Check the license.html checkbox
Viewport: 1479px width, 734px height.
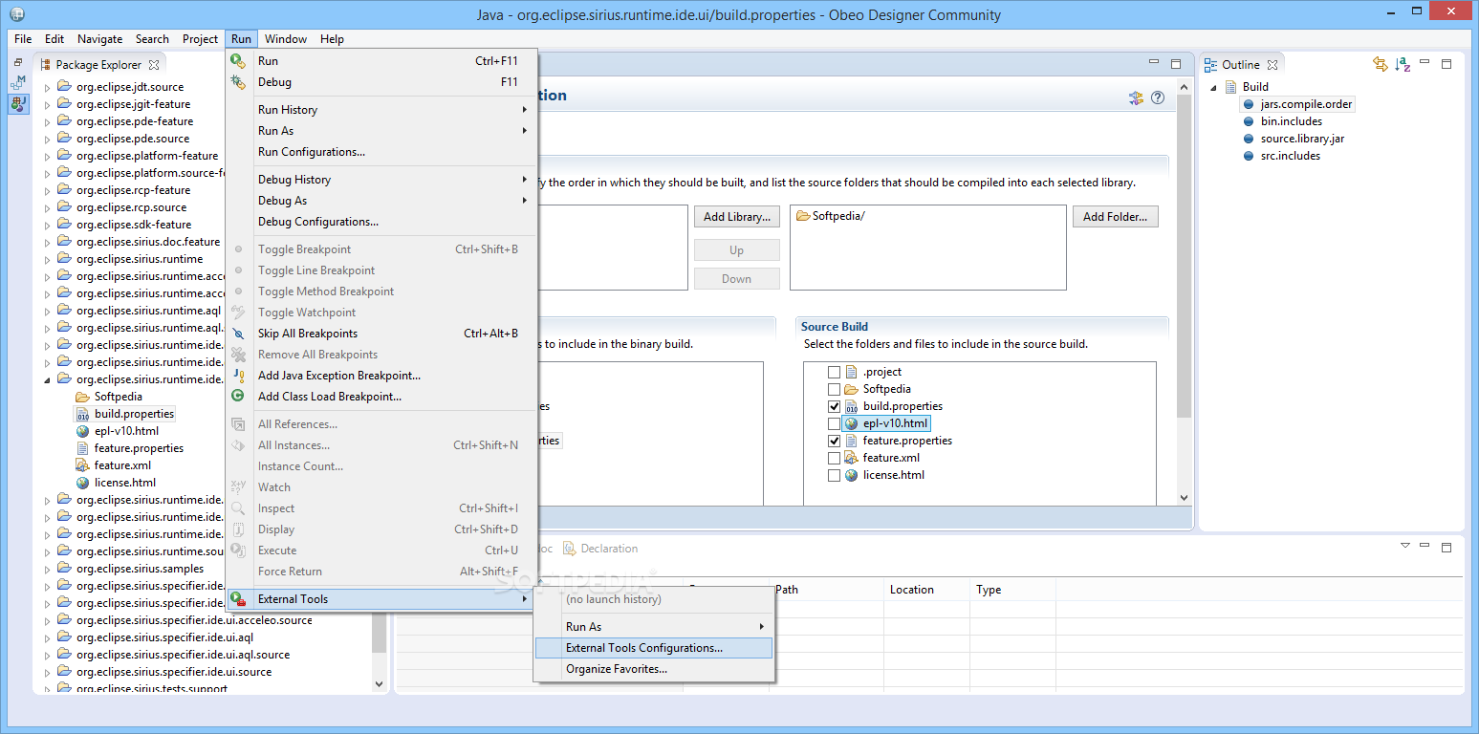(835, 475)
